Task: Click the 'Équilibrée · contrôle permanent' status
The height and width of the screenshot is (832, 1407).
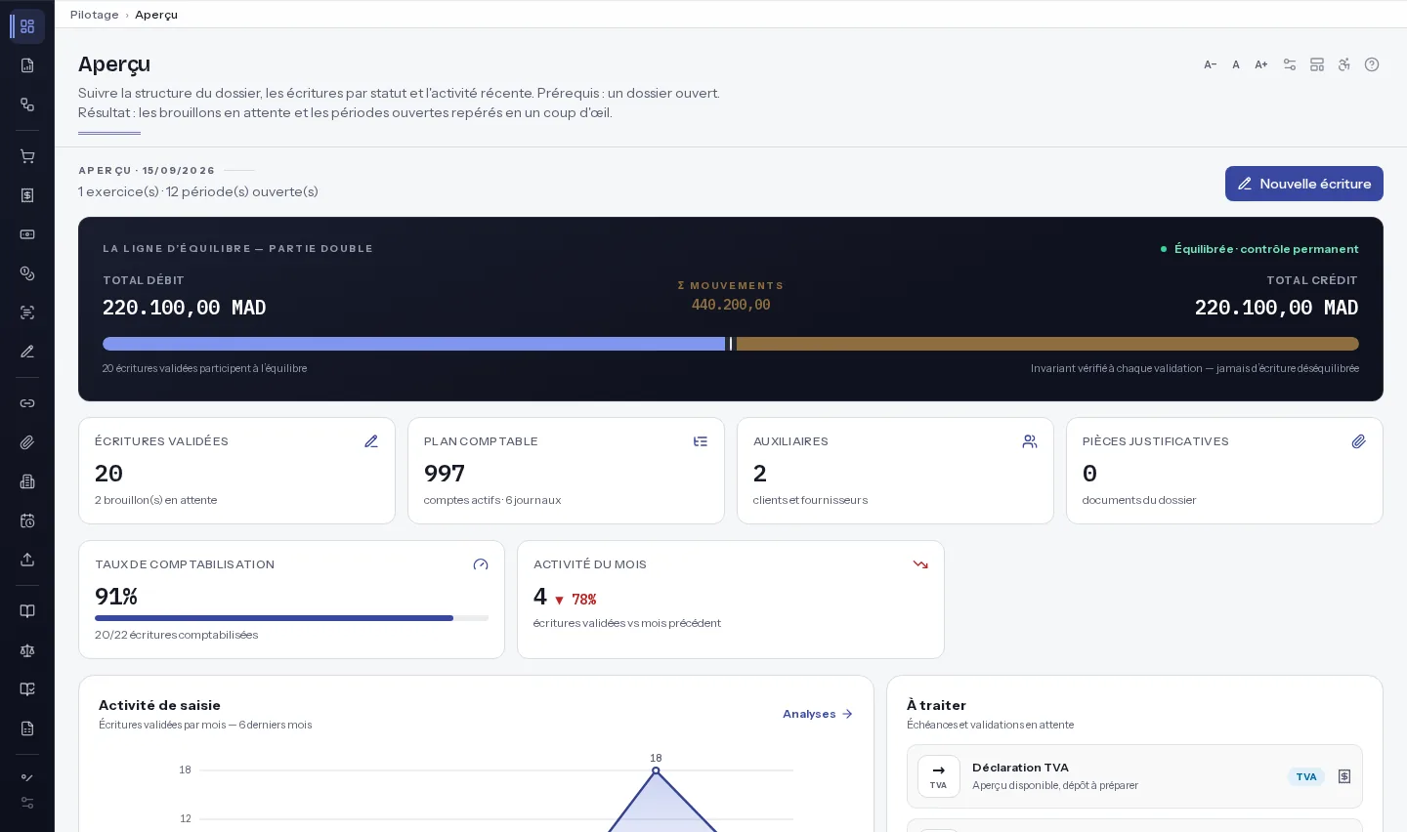Action: click(x=1259, y=249)
